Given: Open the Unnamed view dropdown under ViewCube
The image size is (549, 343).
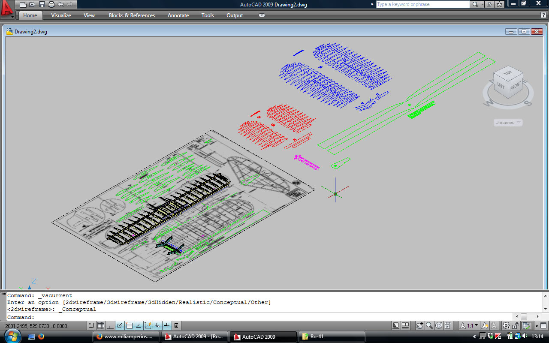Looking at the screenshot, I should 508,123.
